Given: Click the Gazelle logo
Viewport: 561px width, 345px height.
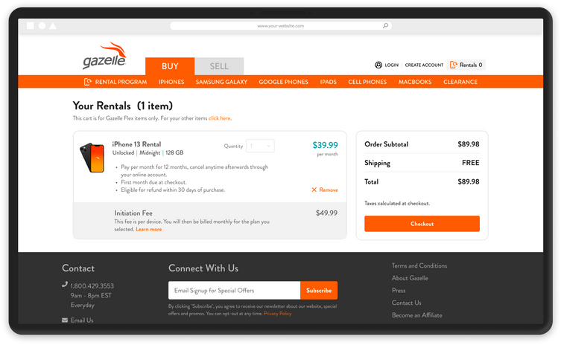Looking at the screenshot, I should [x=104, y=56].
